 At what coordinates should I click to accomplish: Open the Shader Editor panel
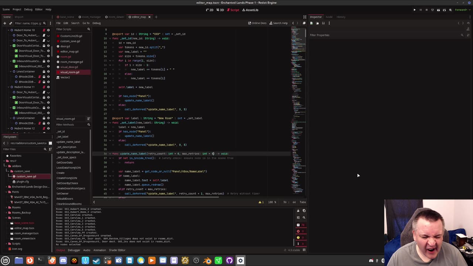117,250
